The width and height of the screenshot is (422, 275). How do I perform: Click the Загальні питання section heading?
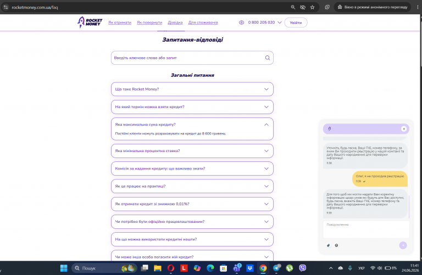tap(192, 75)
